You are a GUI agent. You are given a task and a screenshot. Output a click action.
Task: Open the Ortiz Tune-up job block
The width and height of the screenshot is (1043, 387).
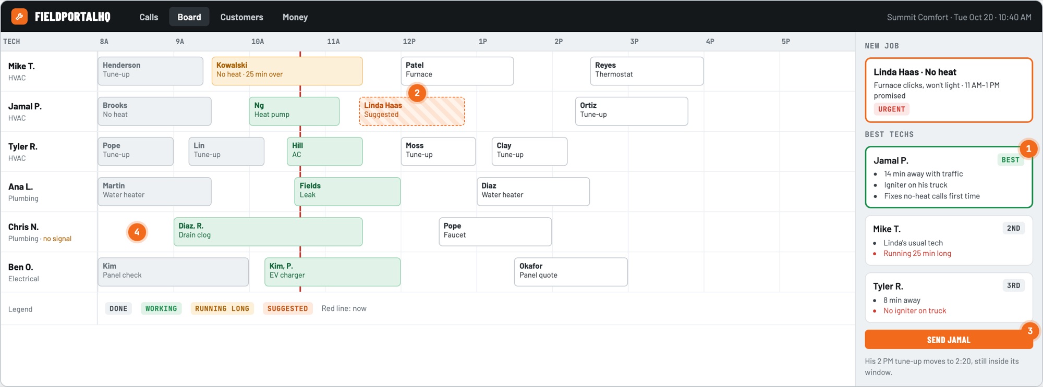631,111
